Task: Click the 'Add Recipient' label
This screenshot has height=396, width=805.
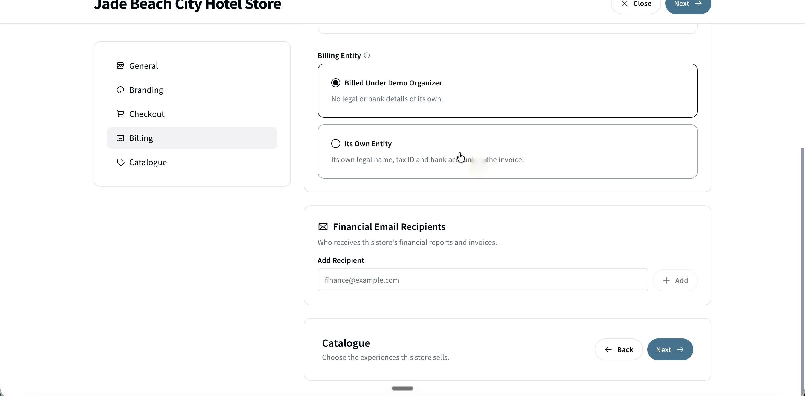Action: tap(341, 260)
